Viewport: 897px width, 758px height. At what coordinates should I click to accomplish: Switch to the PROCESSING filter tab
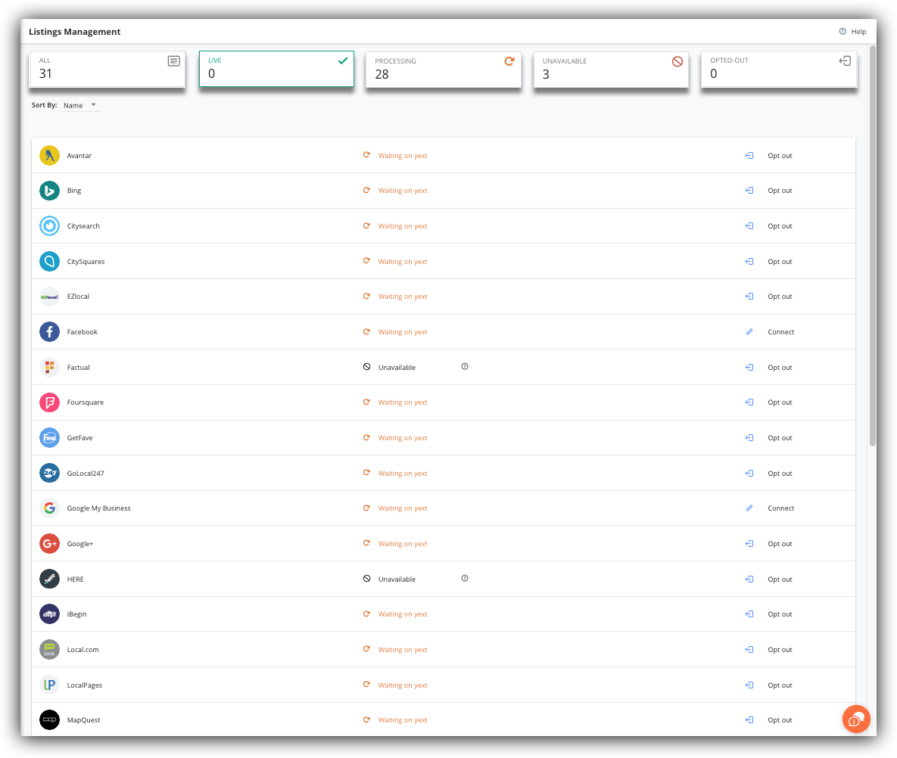(x=444, y=70)
